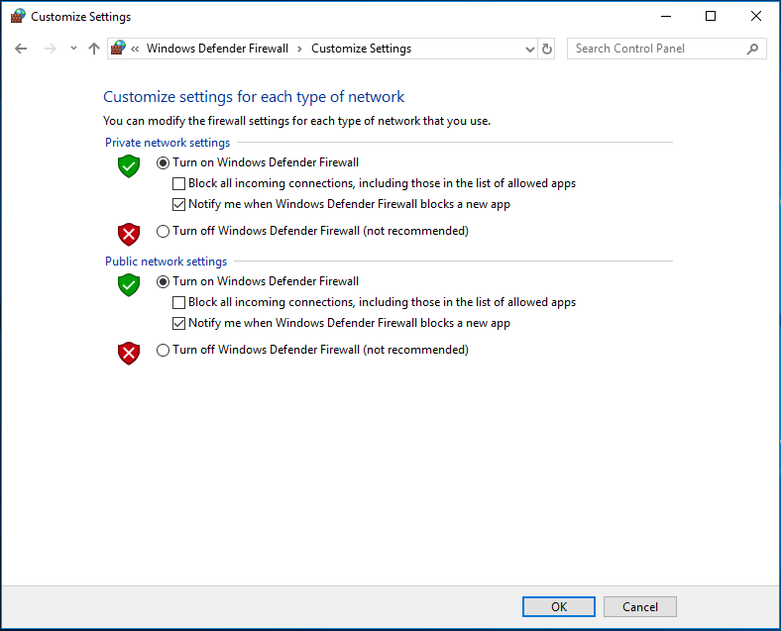Uncheck Notify me option for private network
The image size is (781, 631).
[x=179, y=204]
